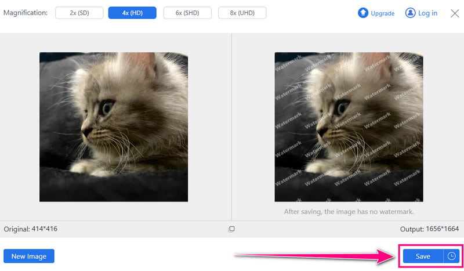This screenshot has width=464, height=271.
Task: Close the upscaler dialog with X
Action: point(455,13)
